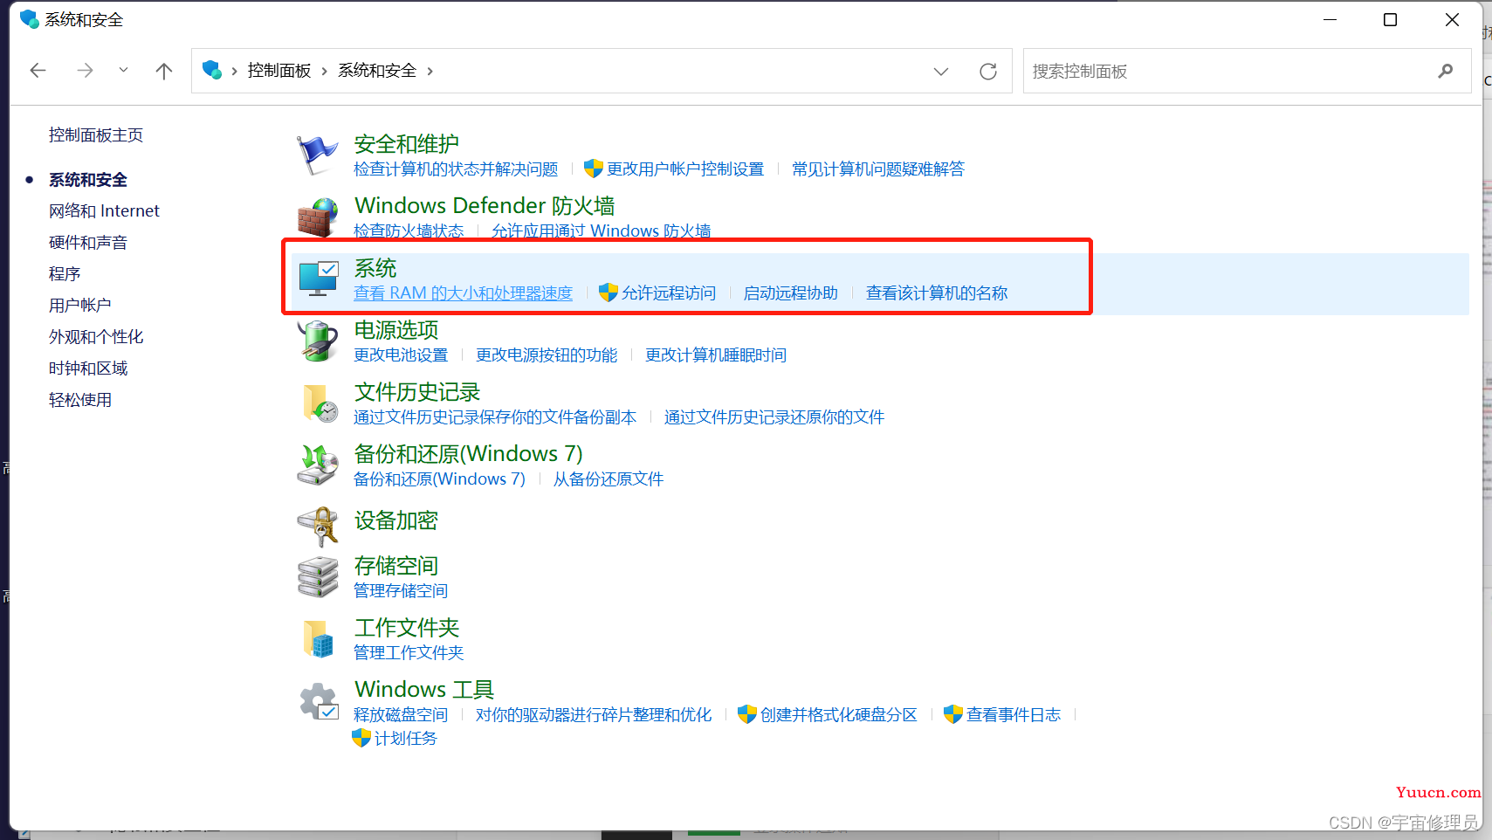Click the Windows Defender Firewall brick wall icon
The image size is (1492, 840).
317,217
